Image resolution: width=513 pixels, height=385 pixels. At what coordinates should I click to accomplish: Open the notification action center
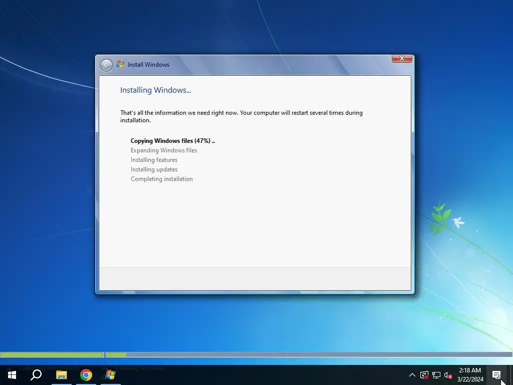496,375
